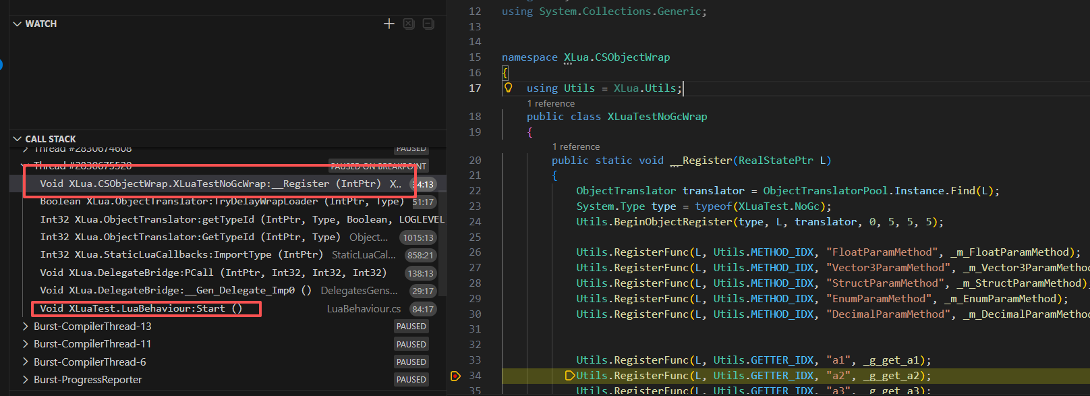Click line number 20 in gutter
1090x396 pixels.
(x=475, y=160)
